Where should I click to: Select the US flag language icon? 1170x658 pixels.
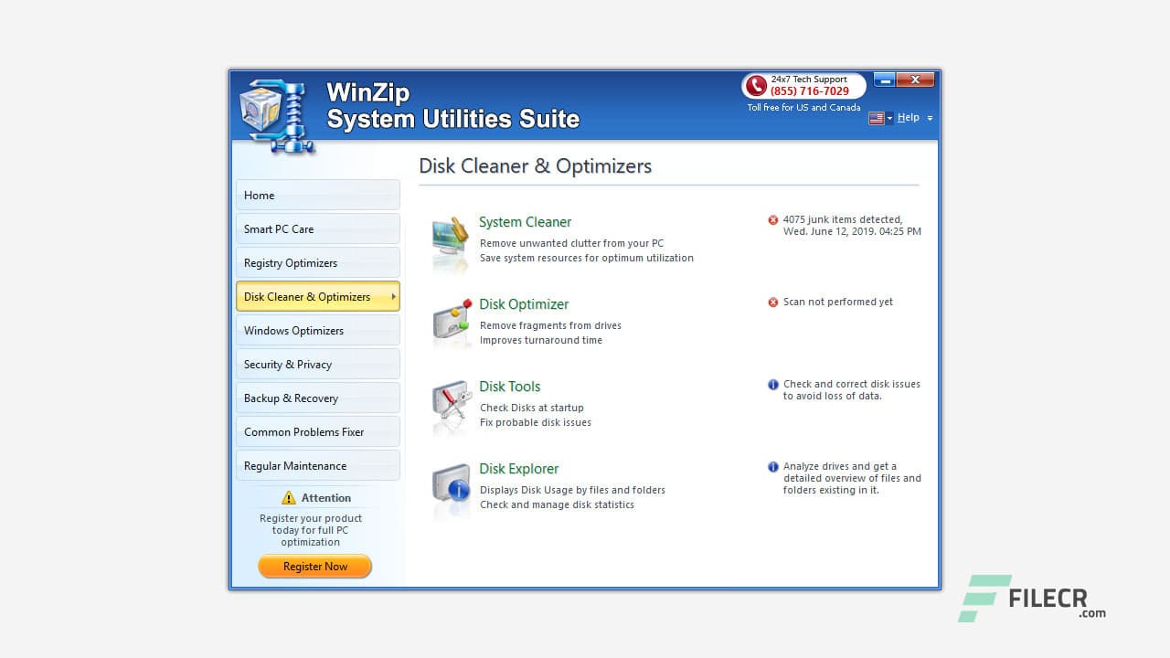(x=875, y=117)
